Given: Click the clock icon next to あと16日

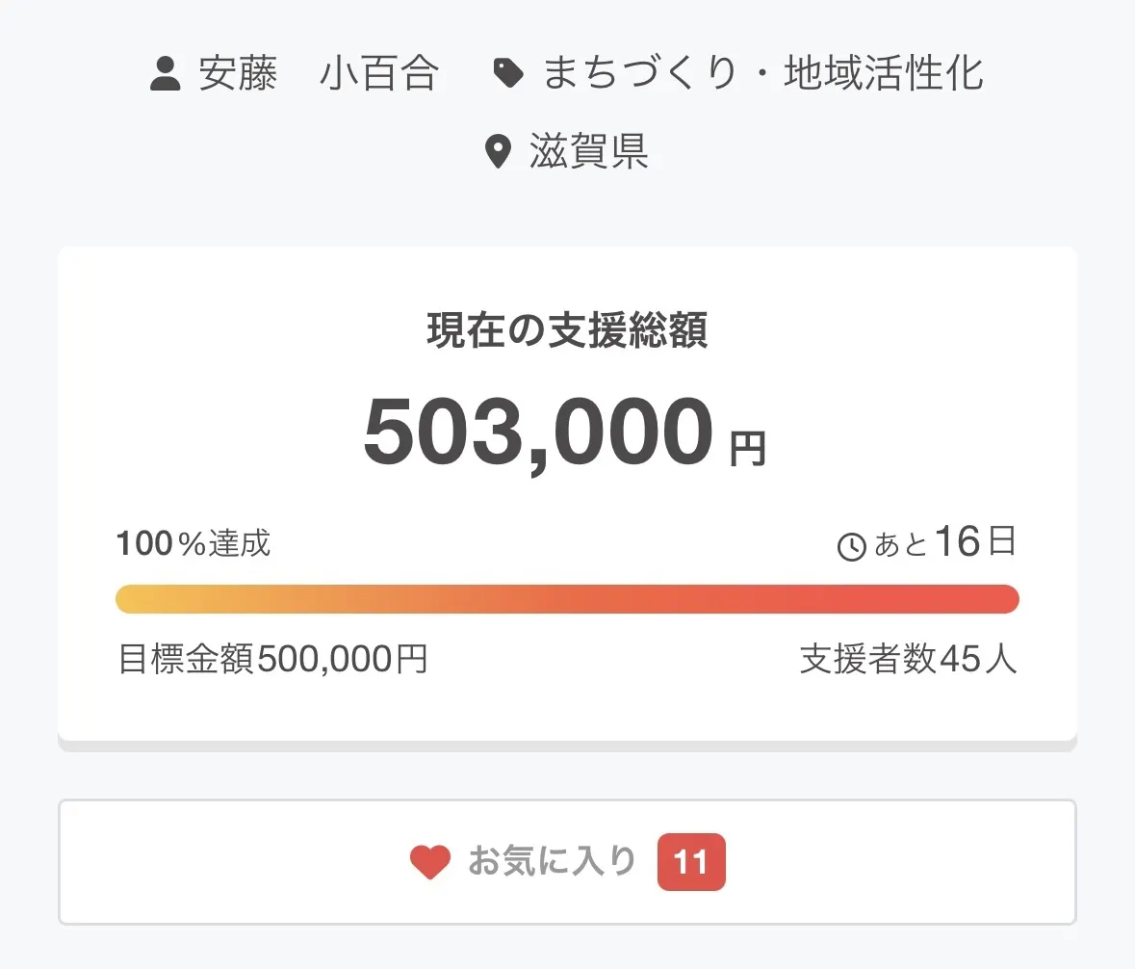Looking at the screenshot, I should [x=852, y=547].
